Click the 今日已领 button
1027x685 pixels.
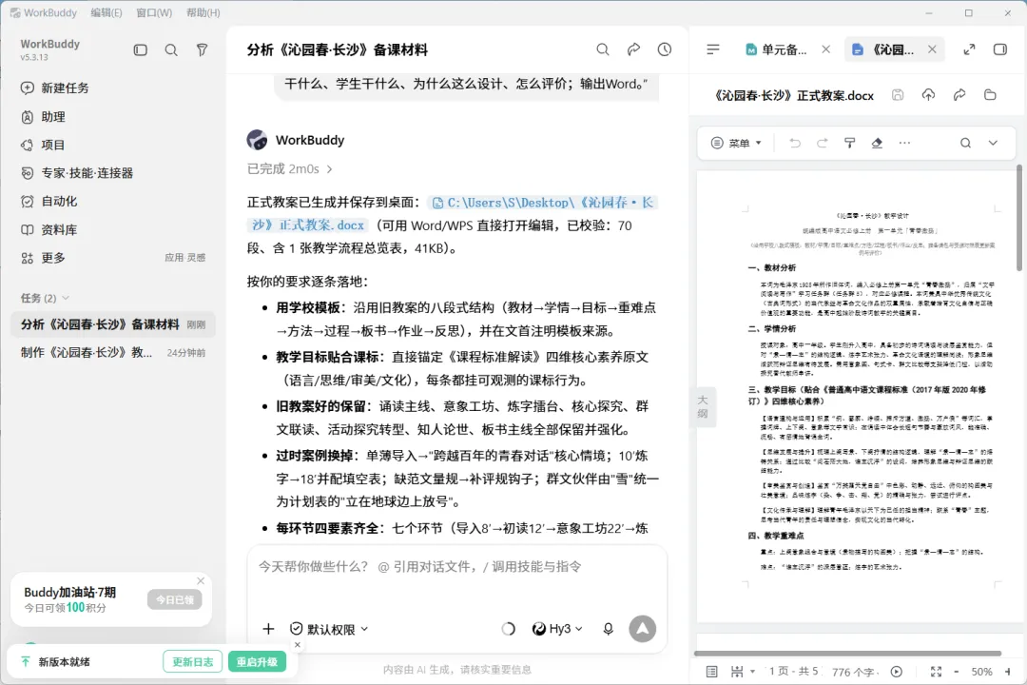pos(174,599)
